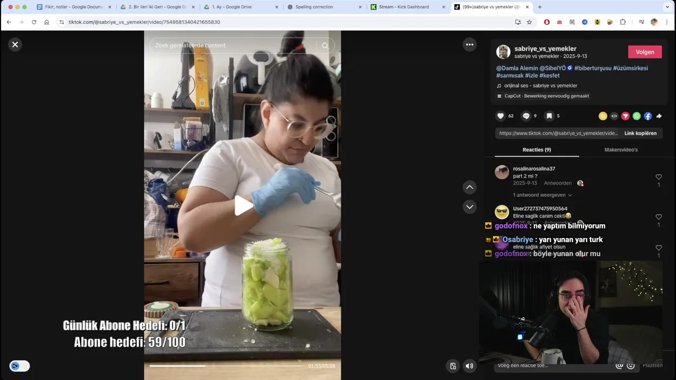
Task: Open the #üzümsirkesi hashtag
Action: click(x=631, y=68)
